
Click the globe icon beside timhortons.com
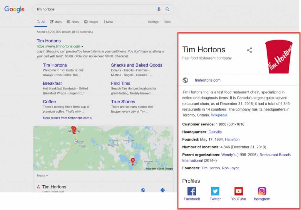click(x=185, y=80)
